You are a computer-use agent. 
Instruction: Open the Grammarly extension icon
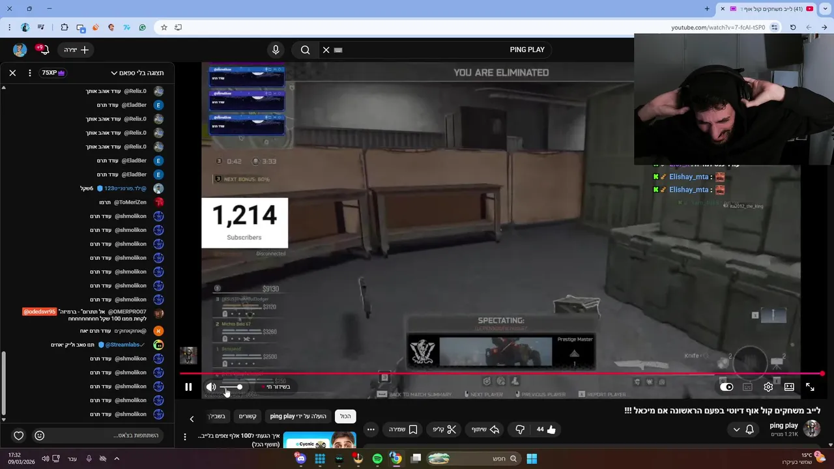click(142, 27)
